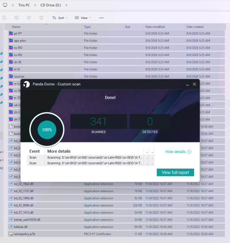Click the Event column header in scan details
This screenshot has height=243, width=230.
point(34,151)
